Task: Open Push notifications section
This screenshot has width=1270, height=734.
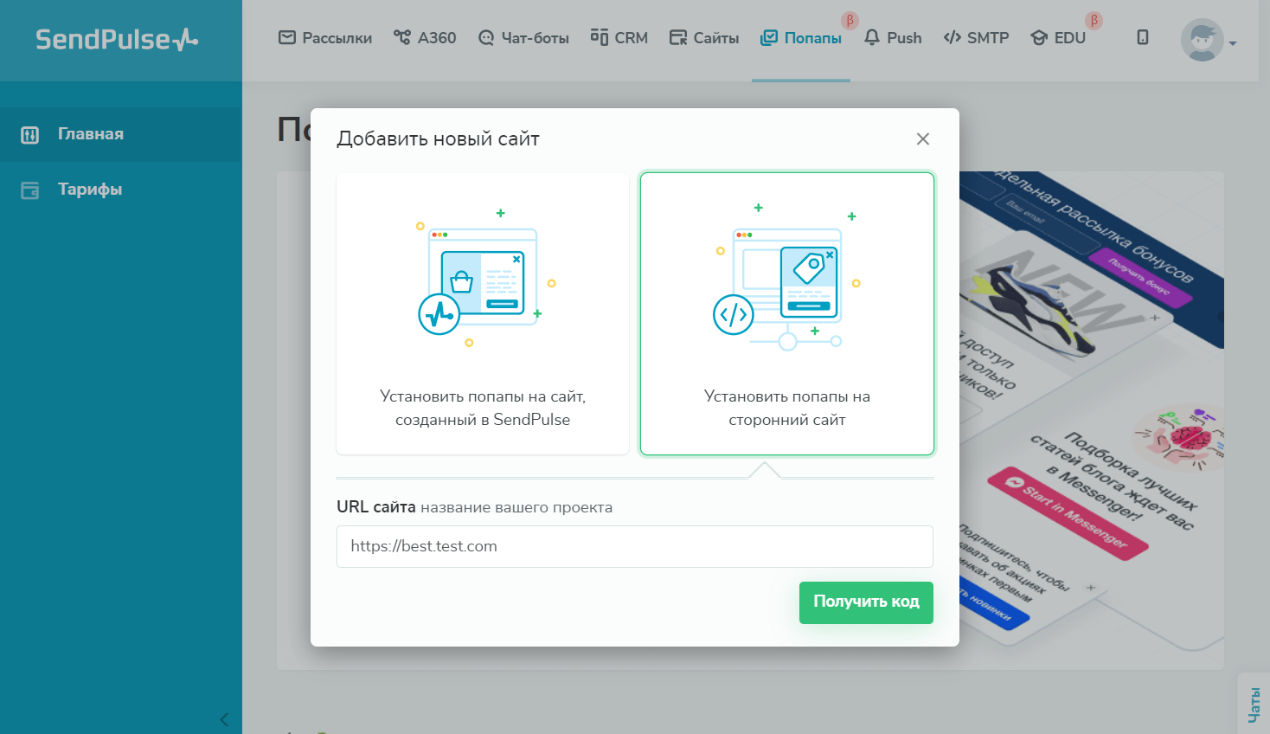Action: pyautogui.click(x=893, y=38)
